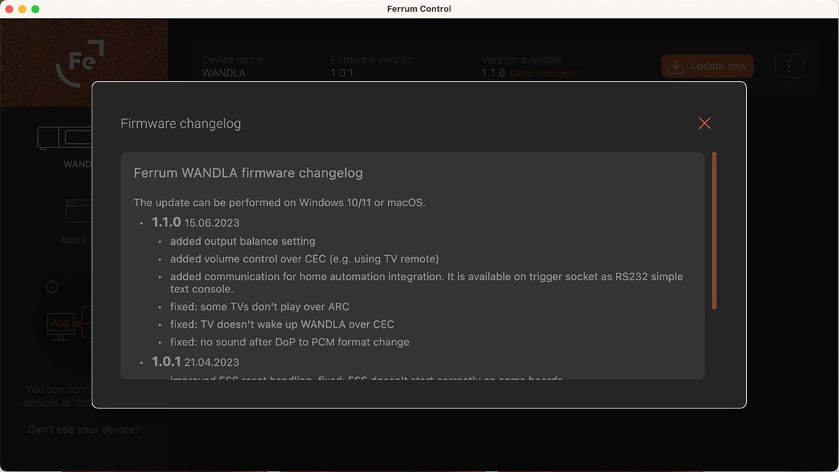Open the About window icon in sidebar
This screenshot has width=839, height=472.
78,210
